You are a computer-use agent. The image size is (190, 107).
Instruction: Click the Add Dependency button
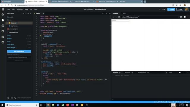point(19,51)
